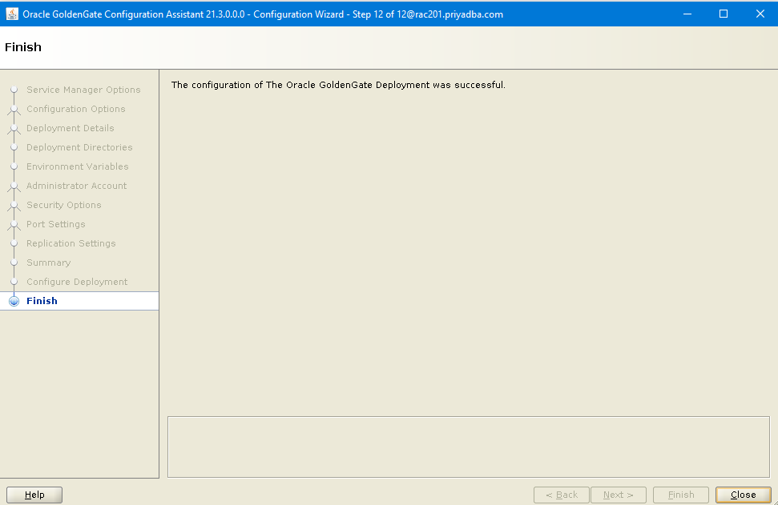Image resolution: width=778 pixels, height=505 pixels.
Task: Click the Close button
Action: point(743,495)
